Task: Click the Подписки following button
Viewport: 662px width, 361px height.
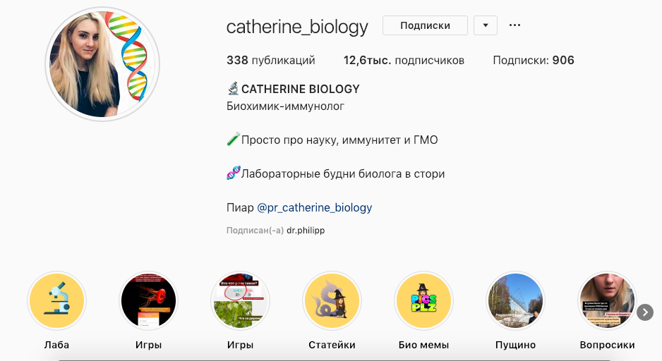Action: [425, 25]
